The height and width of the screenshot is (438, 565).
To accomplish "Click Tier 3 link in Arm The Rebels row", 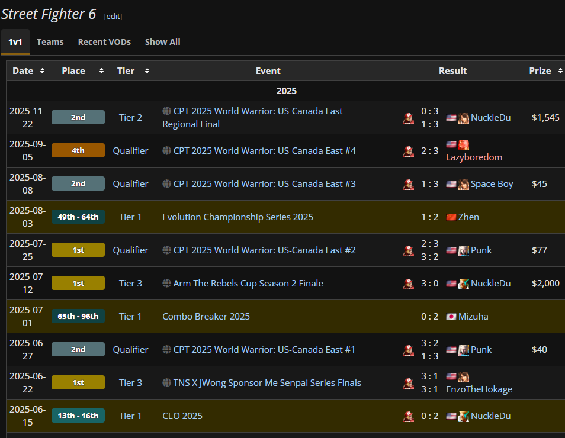I will click(130, 283).
